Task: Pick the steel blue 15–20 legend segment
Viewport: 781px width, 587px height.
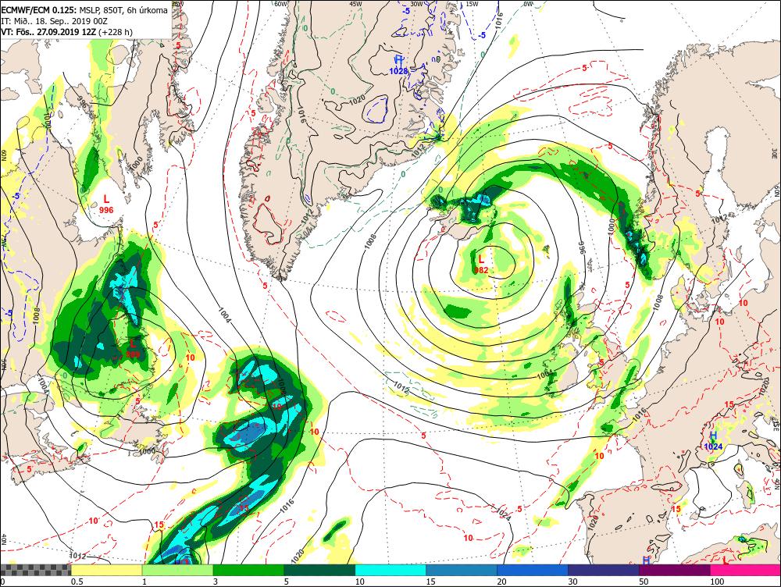Action: pos(462,570)
